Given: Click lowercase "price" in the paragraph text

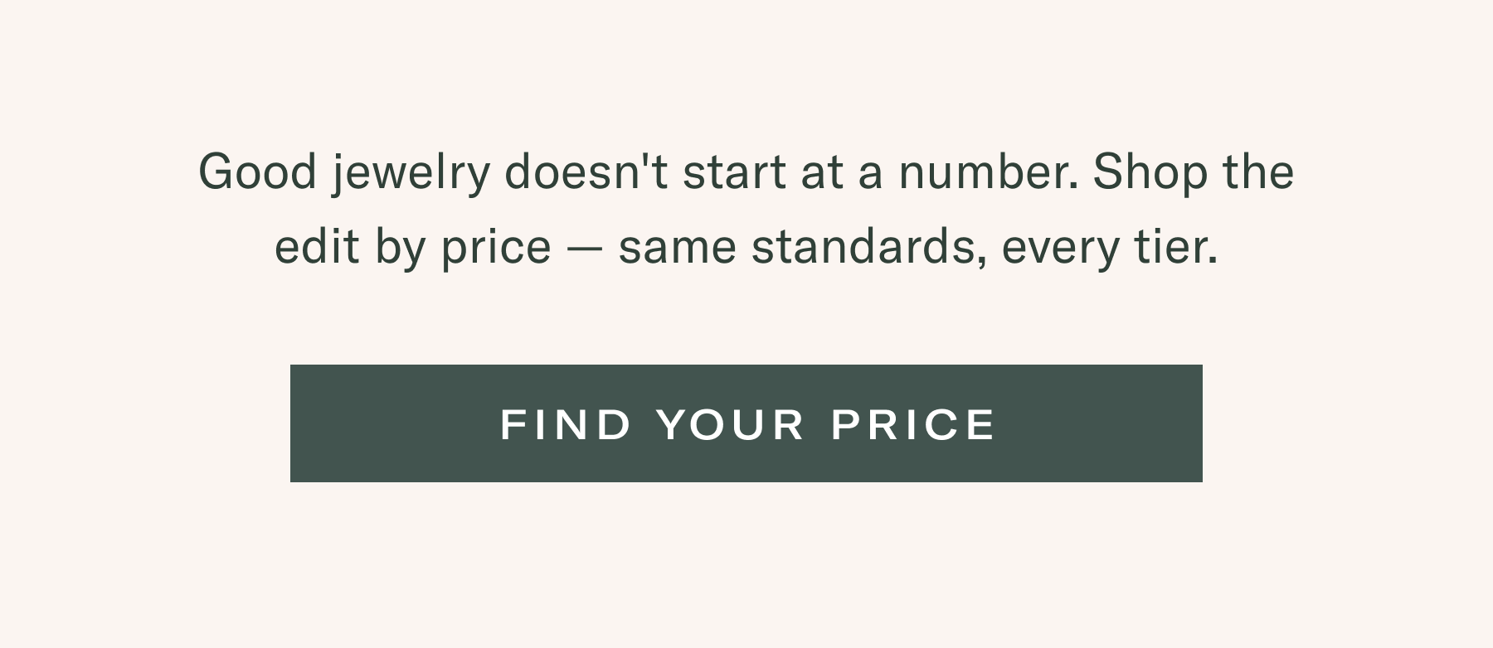Looking at the screenshot, I should pyautogui.click(x=496, y=249).
